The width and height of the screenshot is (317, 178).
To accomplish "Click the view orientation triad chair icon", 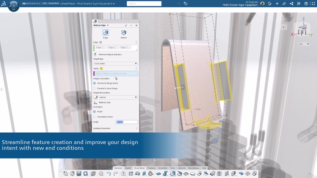I will (302, 30).
